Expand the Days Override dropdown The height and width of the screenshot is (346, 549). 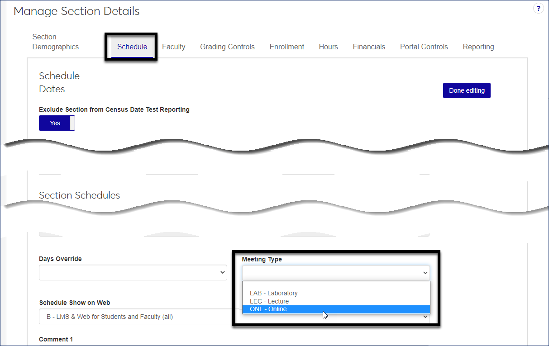tap(133, 272)
